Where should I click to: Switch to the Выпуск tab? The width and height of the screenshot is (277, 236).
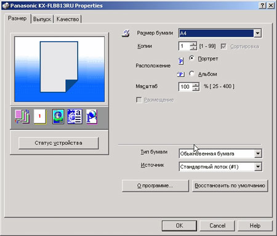[x=42, y=19]
